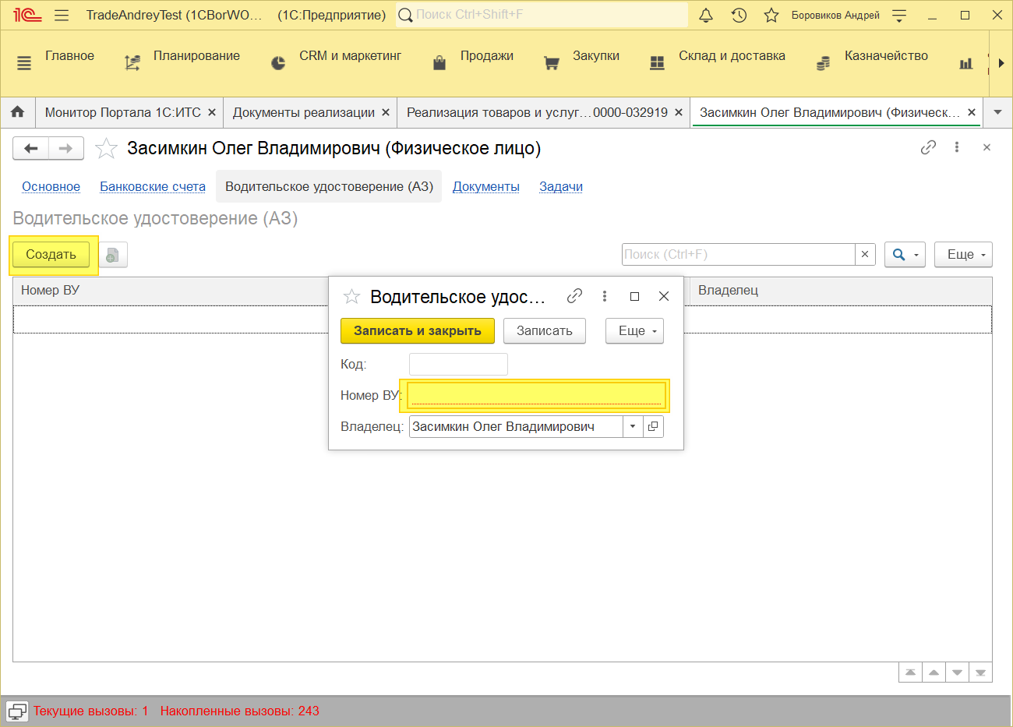Viewport: 1013px width, 727px height.
Task: Expand the Владелец dropdown arrow
Action: tap(633, 426)
